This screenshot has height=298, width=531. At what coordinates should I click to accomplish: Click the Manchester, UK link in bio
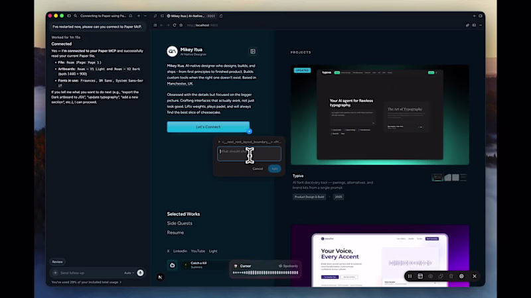coord(180,83)
